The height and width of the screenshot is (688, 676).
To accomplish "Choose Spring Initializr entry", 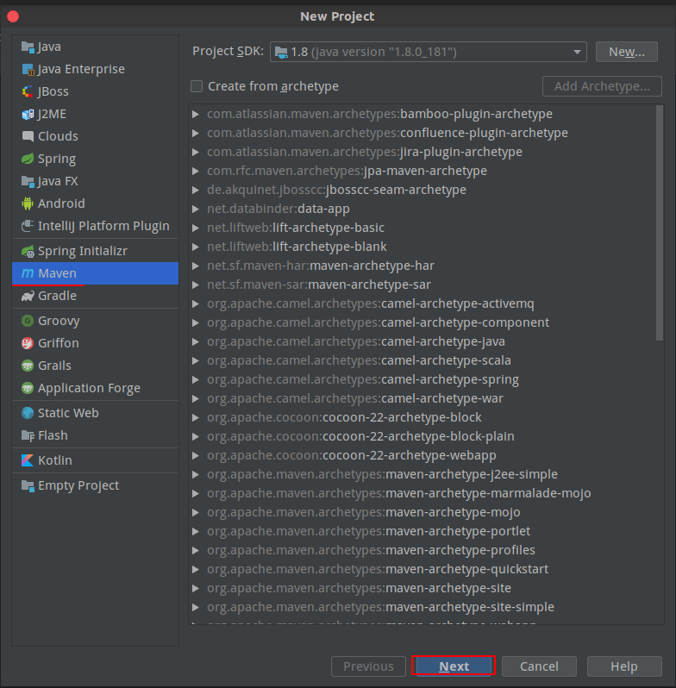I will (x=95, y=251).
